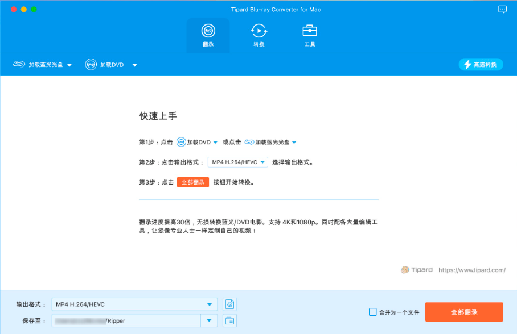Click the green macOS fullscreen window button
The image size is (517, 334).
(x=34, y=9)
